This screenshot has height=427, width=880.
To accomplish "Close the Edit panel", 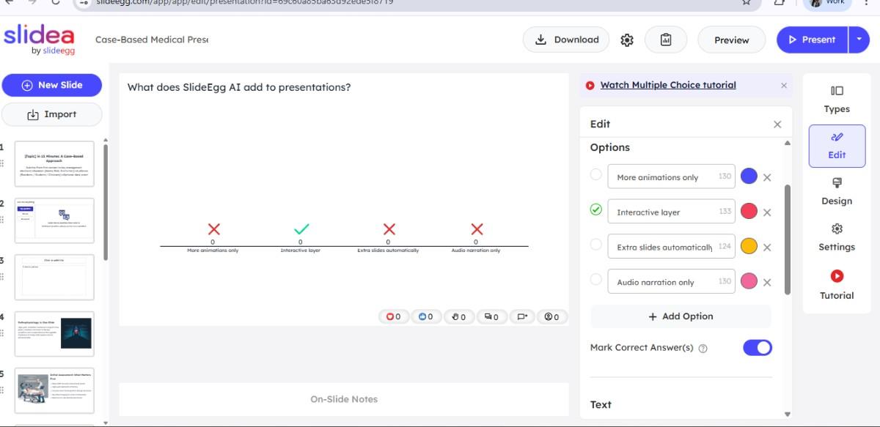I will (777, 125).
